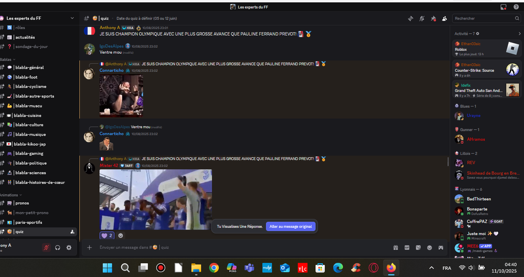Collapse the Blablas channel category
The height and width of the screenshot is (277, 524).
(x=7, y=59)
